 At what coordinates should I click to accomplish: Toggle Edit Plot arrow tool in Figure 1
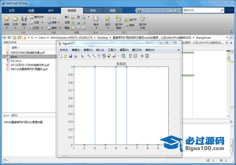pos(82,56)
